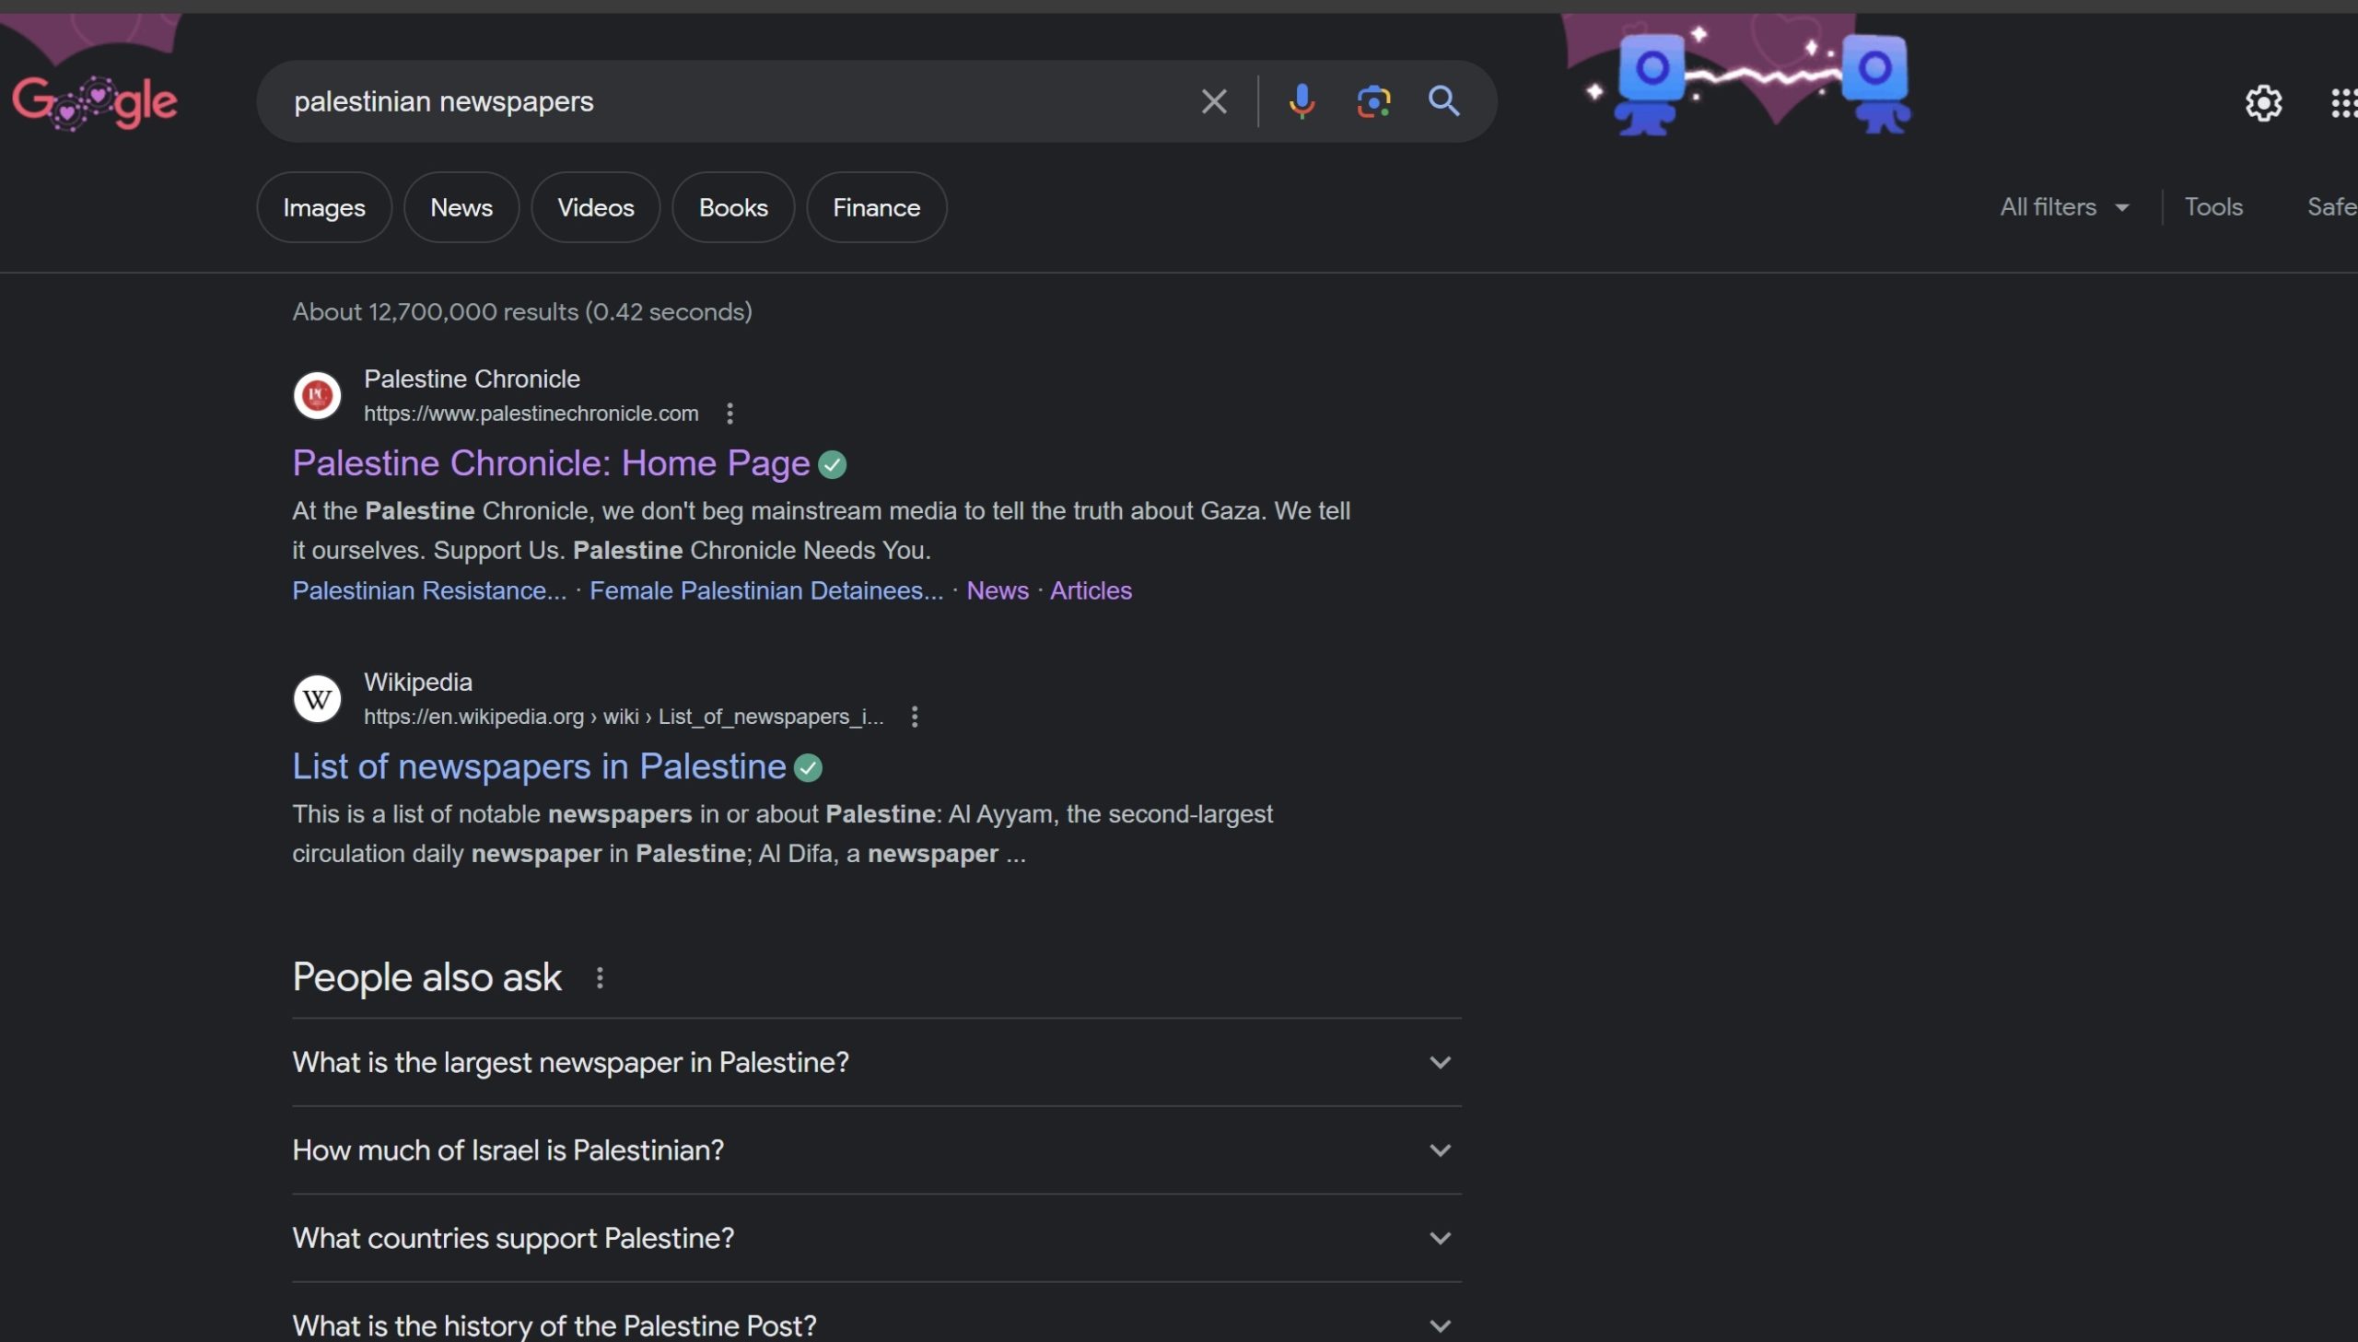This screenshot has height=1342, width=2358.
Task: Click the Google Valentine's logo
Action: 95,101
